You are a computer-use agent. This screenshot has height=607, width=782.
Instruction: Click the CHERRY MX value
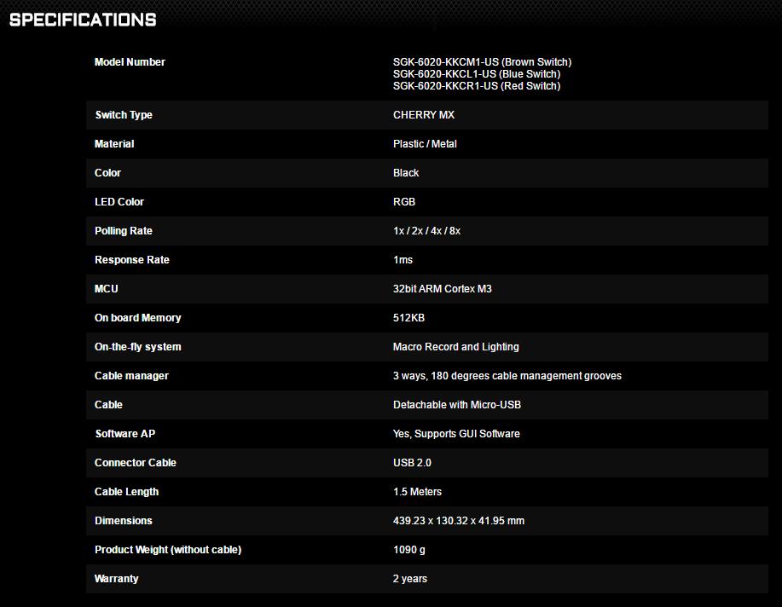coord(424,115)
